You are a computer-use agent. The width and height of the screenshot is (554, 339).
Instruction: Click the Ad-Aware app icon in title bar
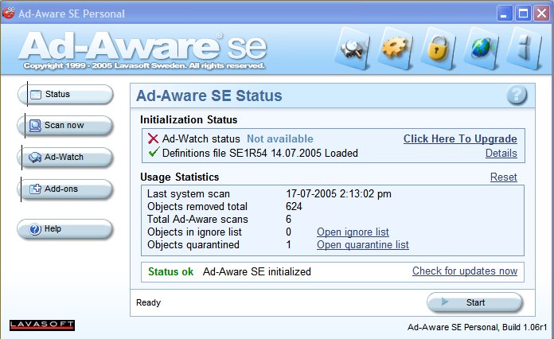pyautogui.click(x=9, y=13)
